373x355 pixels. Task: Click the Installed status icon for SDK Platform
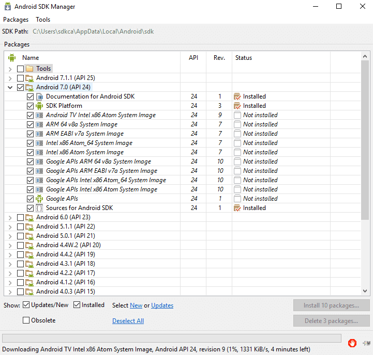click(x=237, y=106)
